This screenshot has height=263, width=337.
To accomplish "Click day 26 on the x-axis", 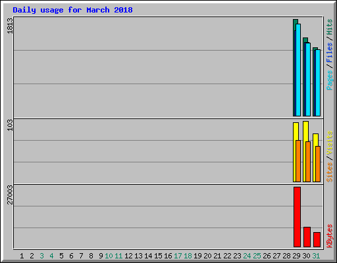I will (x=267, y=256).
